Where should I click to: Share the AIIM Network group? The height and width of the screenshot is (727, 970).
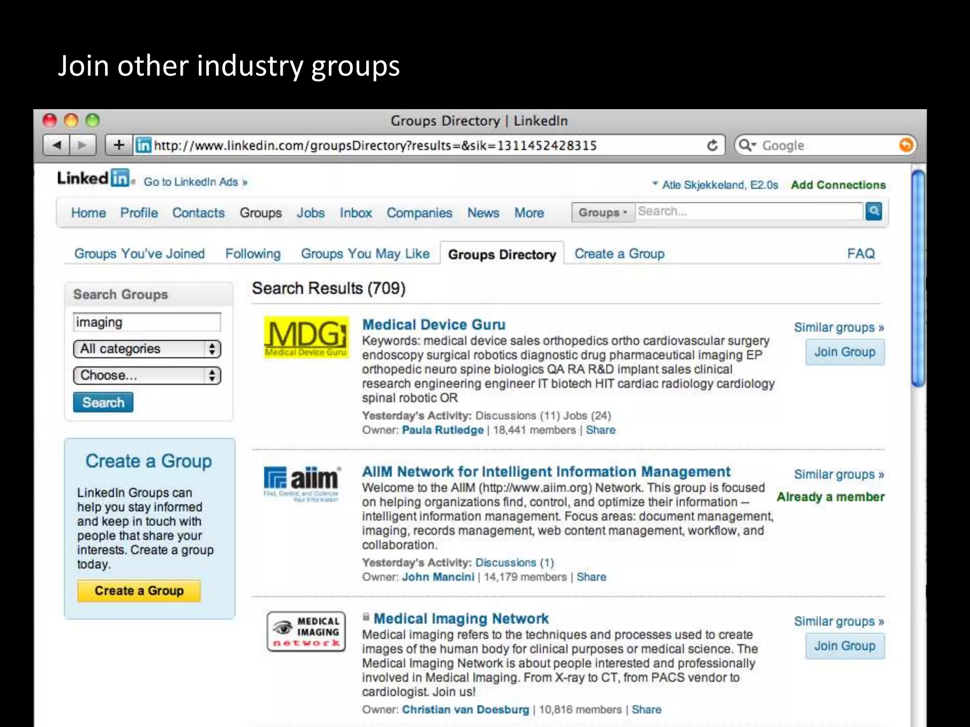pyautogui.click(x=592, y=577)
